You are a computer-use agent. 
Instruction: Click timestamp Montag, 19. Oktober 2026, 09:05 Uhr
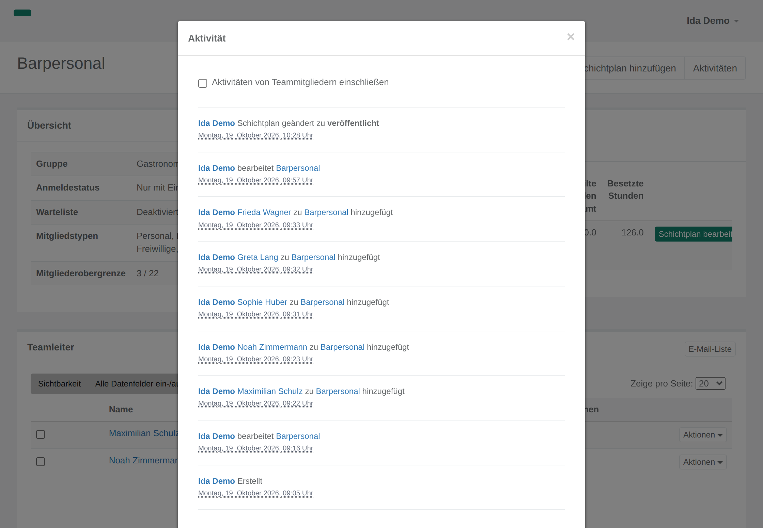255,493
